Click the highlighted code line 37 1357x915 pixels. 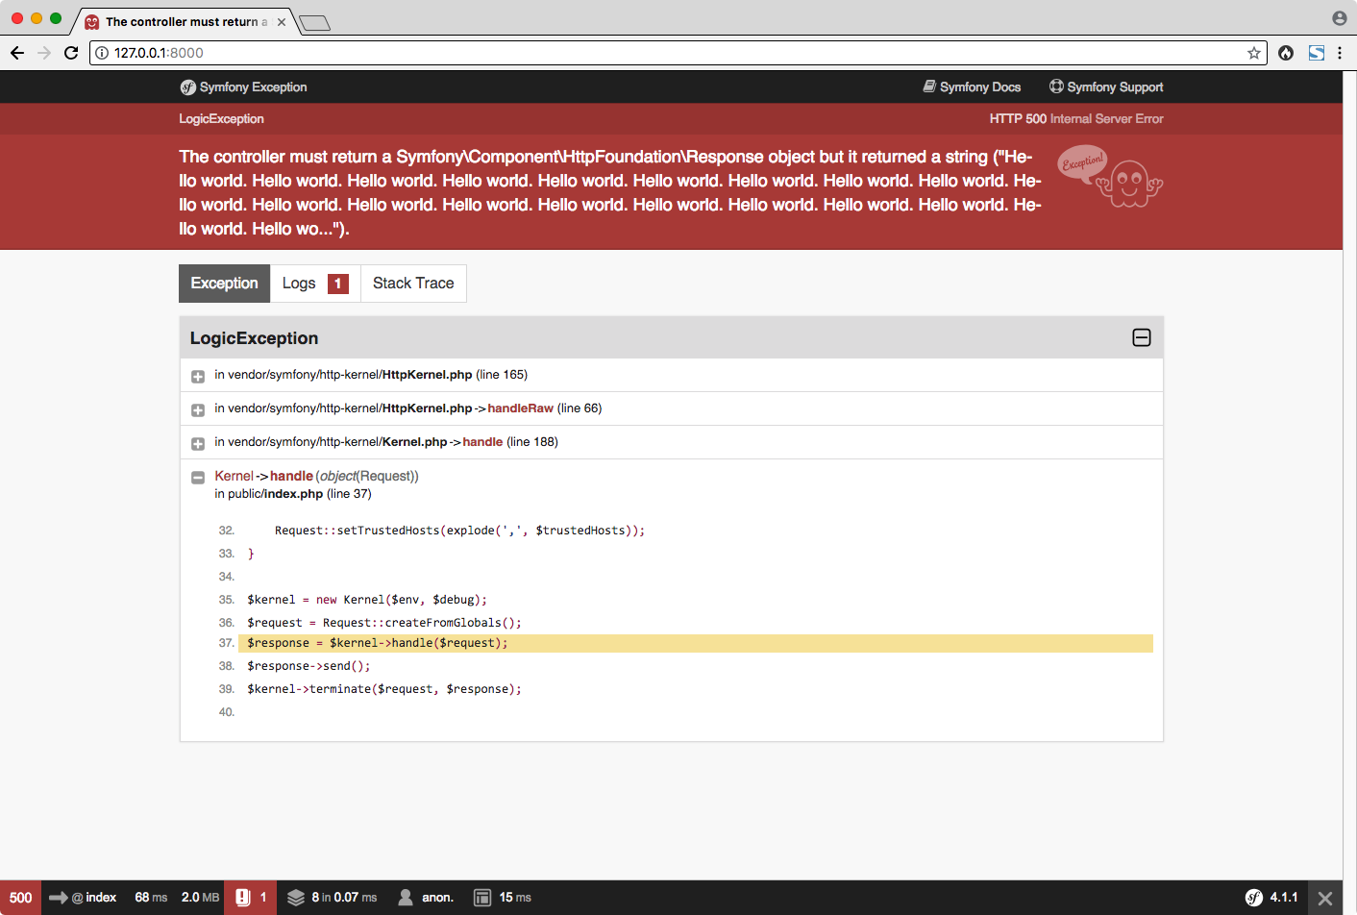pyautogui.click(x=696, y=643)
